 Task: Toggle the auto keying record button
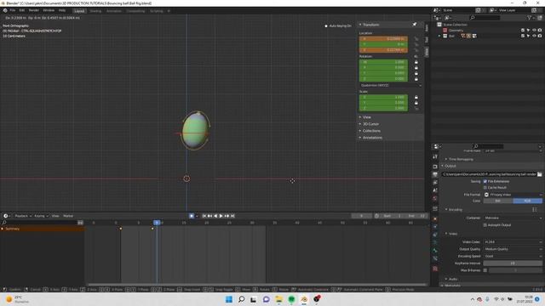click(192, 216)
